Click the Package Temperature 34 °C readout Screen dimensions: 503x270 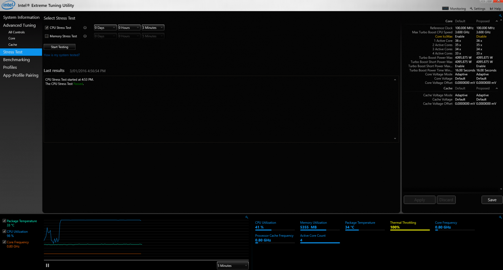tap(350, 227)
